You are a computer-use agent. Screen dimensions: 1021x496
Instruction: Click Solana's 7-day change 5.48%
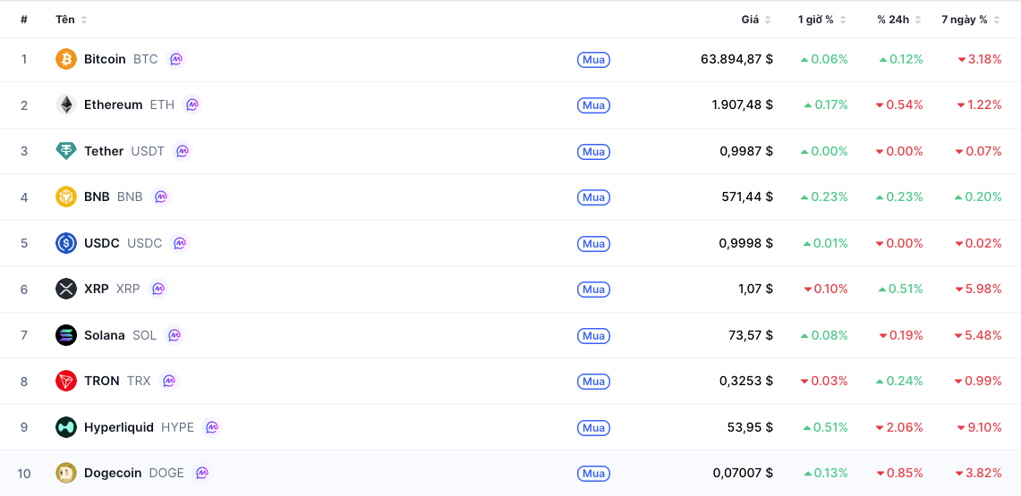point(979,335)
